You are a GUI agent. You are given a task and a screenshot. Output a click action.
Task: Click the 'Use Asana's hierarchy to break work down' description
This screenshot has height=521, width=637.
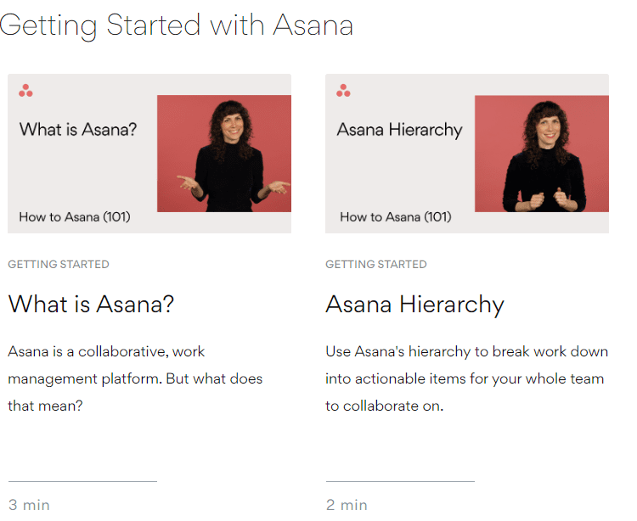coord(466,351)
